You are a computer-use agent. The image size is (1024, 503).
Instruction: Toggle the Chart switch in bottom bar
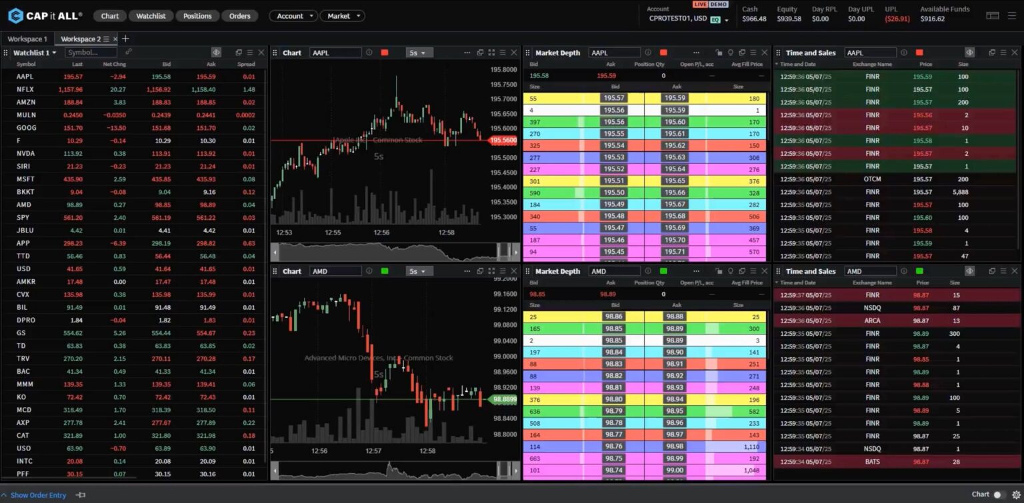point(998,494)
